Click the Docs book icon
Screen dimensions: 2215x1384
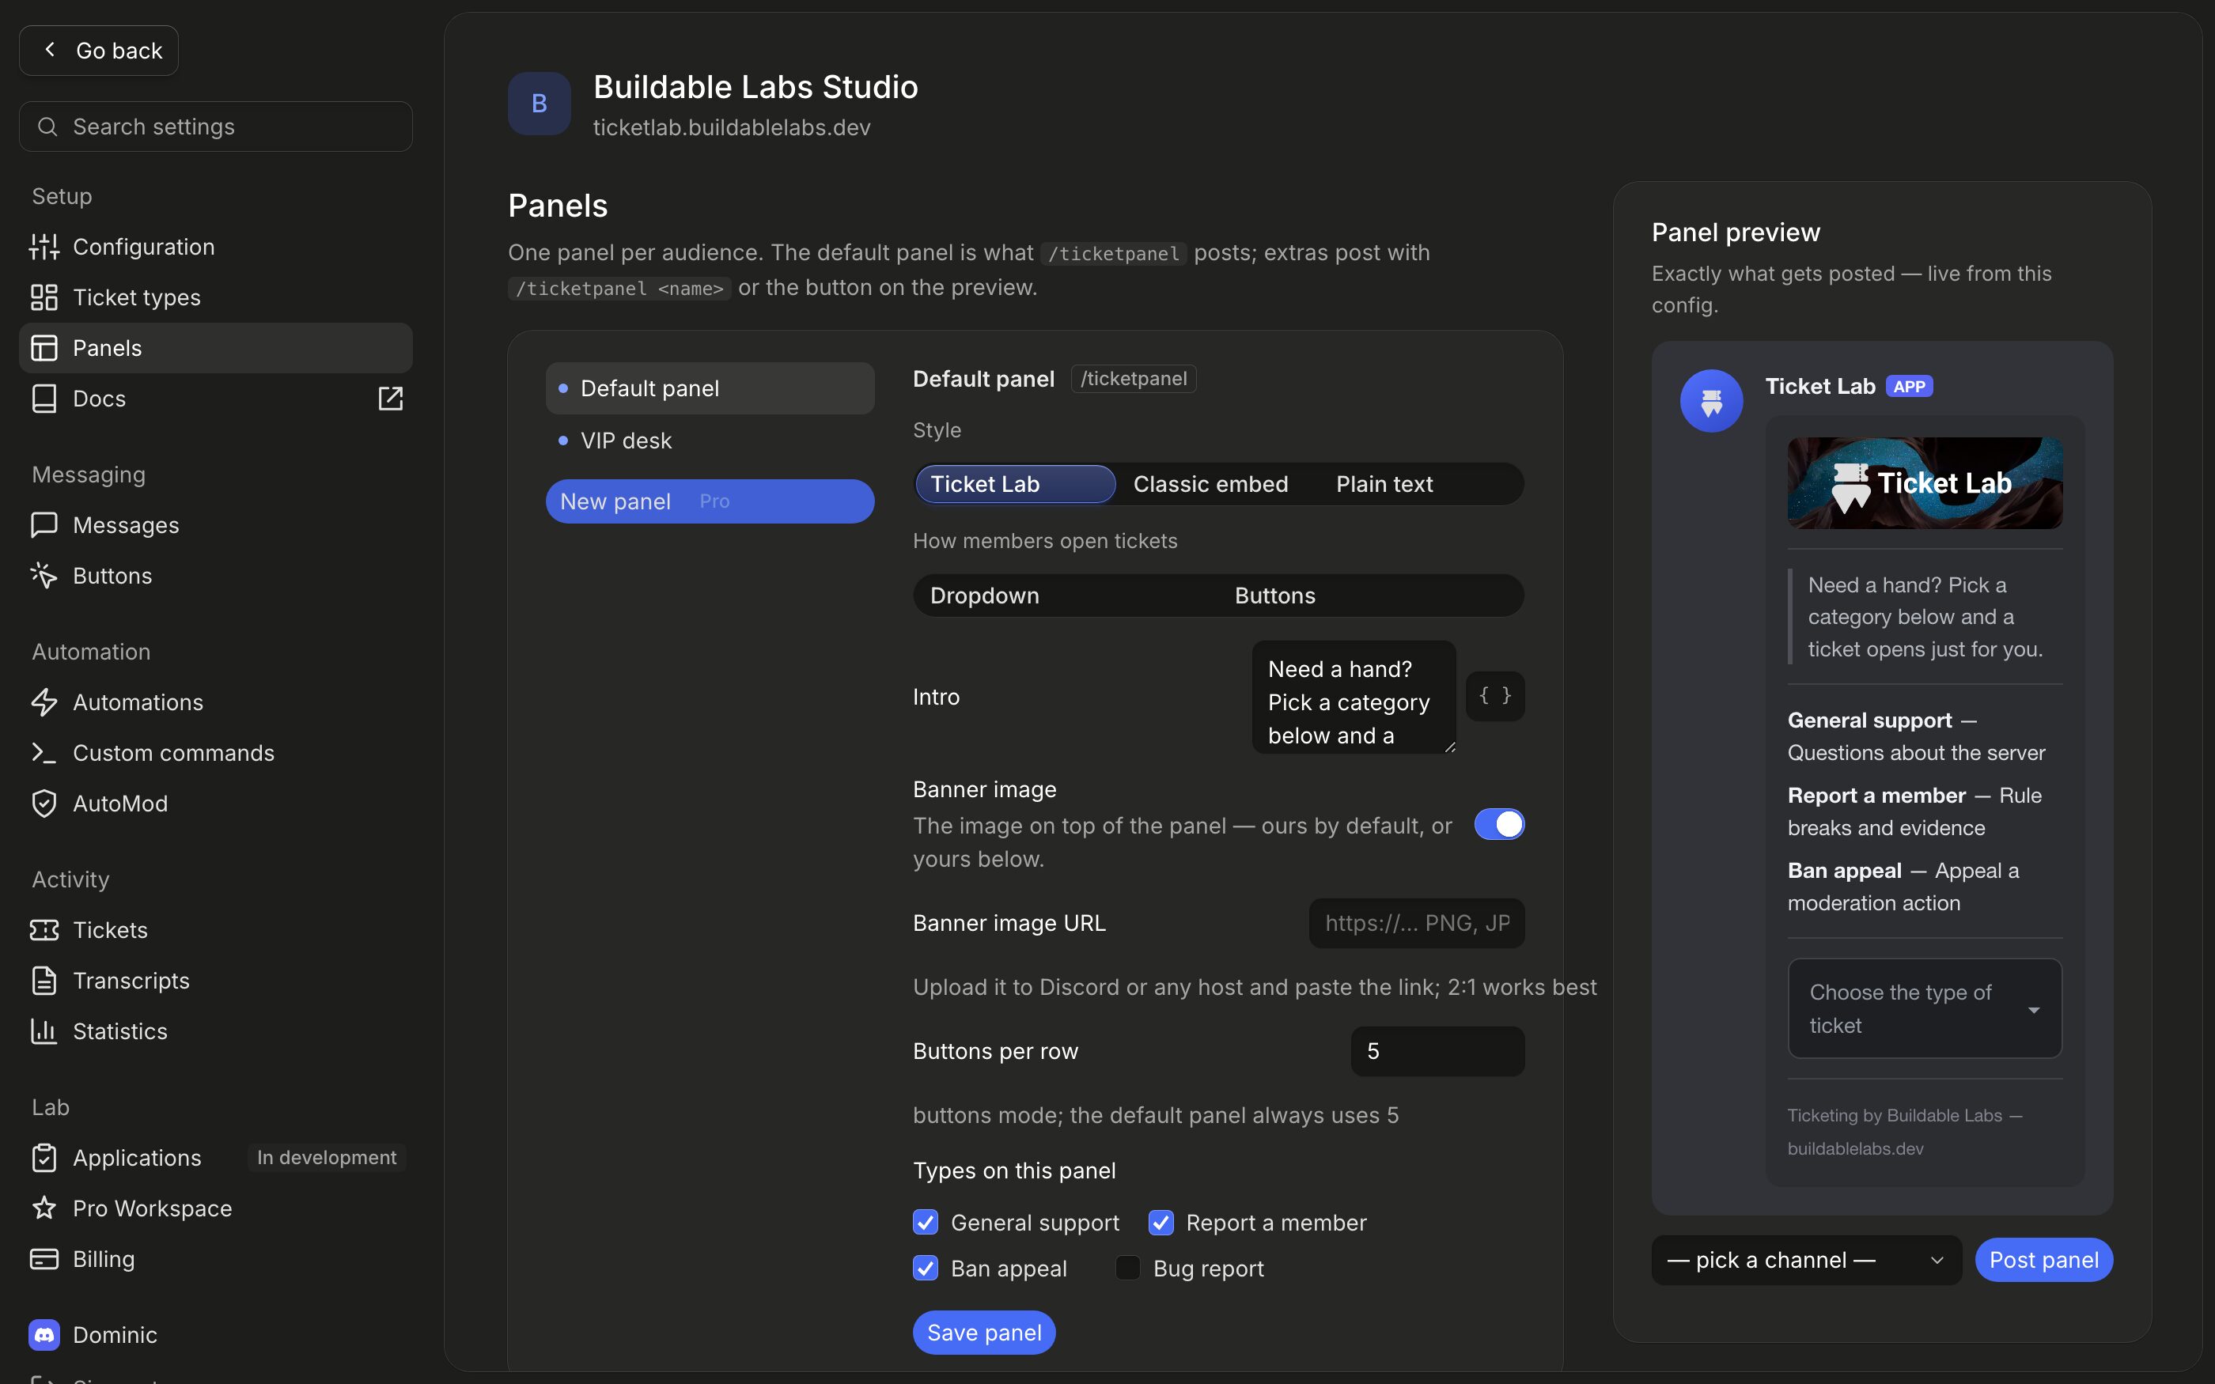click(x=44, y=398)
